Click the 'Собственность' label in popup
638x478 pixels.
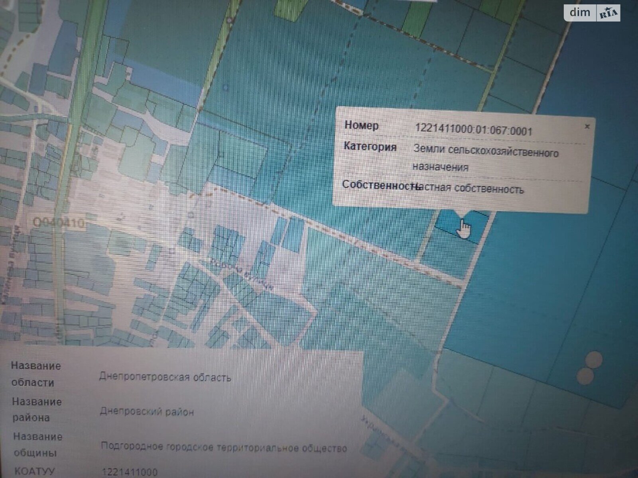click(x=377, y=185)
